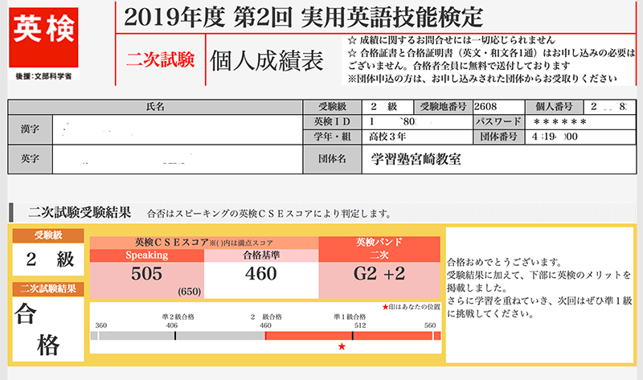Click the 合格 result box
This screenshot has width=643, height=380.
[47, 329]
